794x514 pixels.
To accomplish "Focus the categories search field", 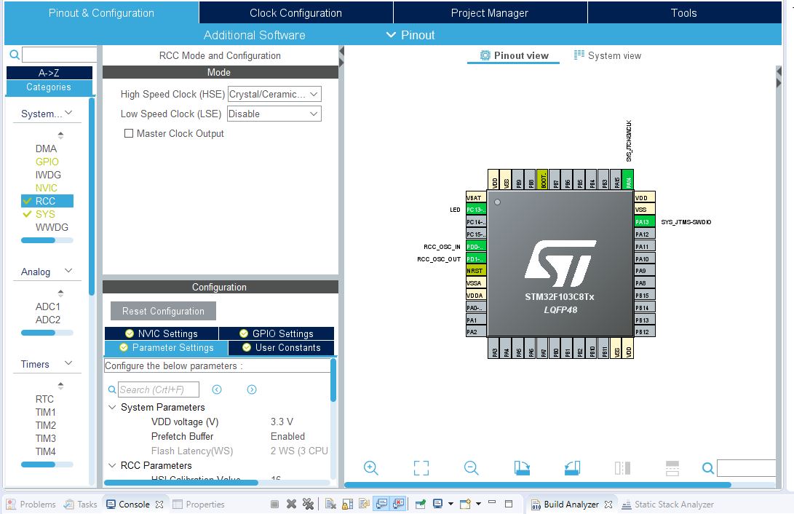I will point(60,55).
